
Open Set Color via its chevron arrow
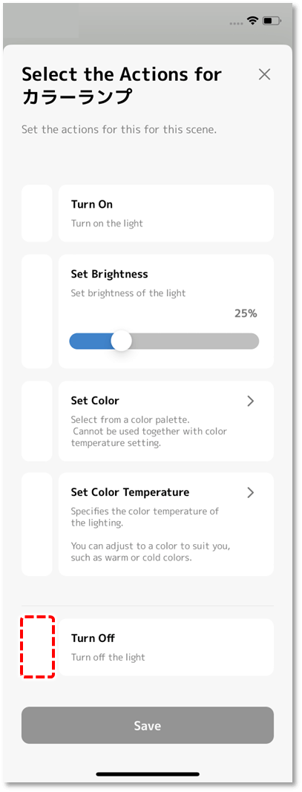(251, 401)
